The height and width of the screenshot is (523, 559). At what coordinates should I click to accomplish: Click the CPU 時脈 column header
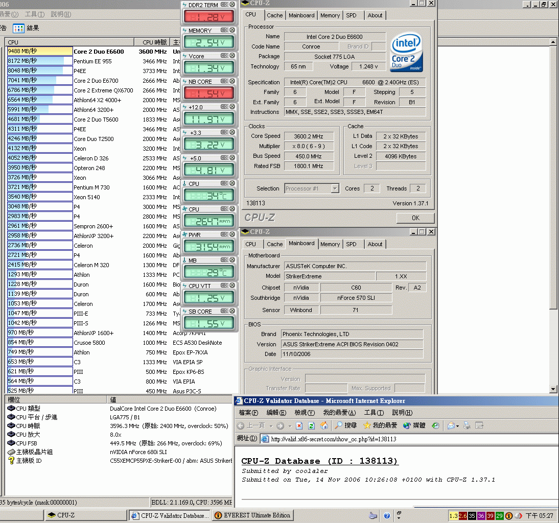152,42
